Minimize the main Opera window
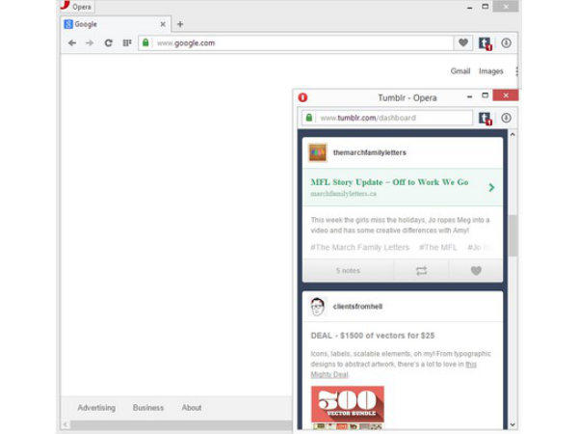 [469, 8]
